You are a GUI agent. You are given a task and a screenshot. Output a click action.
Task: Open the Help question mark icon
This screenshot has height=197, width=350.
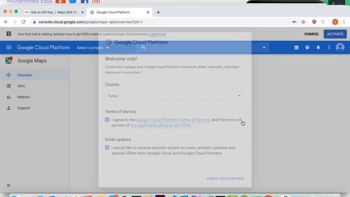[307, 48]
